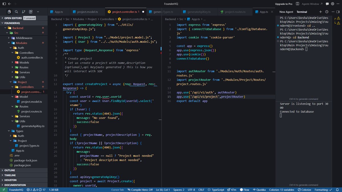Close the right-group App.ts tab
Screen dimensions: 342x192
tap(272, 12)
